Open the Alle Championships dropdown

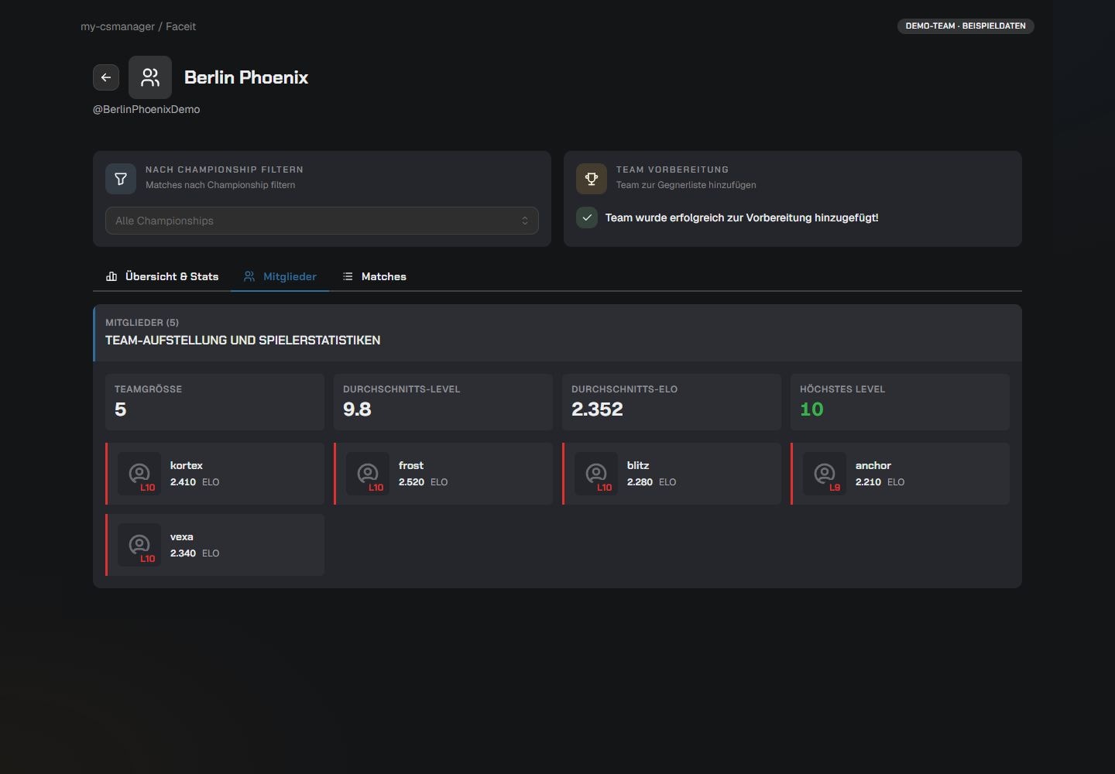322,221
